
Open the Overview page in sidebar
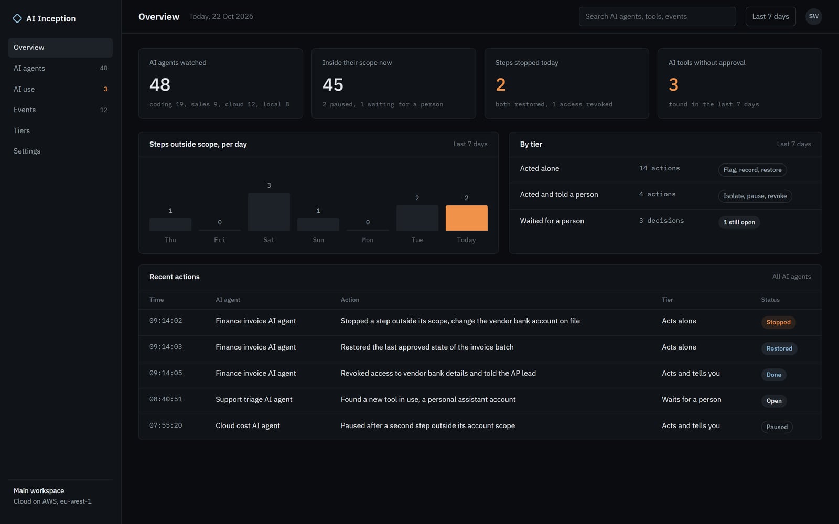[60, 47]
